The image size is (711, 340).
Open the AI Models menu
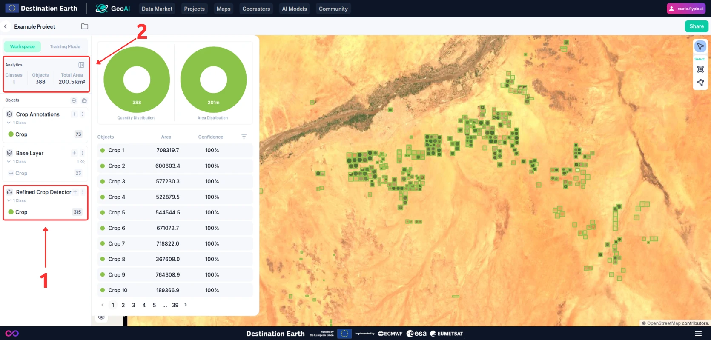[295, 9]
